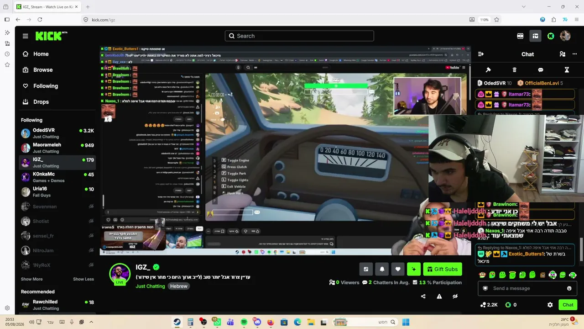Open Steam from the taskbar

[177, 322]
